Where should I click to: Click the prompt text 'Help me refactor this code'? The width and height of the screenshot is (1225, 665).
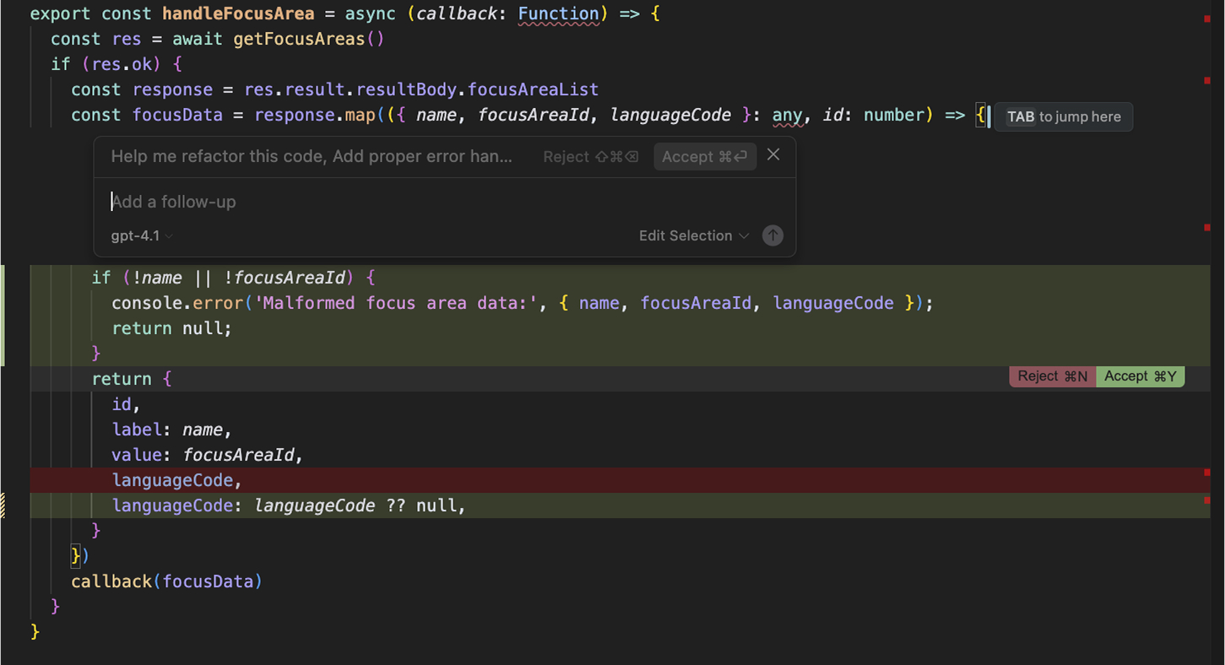219,157
